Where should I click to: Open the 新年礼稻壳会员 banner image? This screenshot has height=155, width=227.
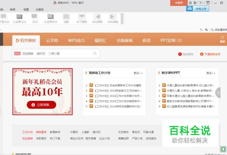point(43,92)
